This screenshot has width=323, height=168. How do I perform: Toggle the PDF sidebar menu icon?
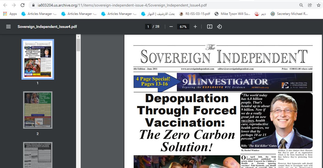[x=8, y=27]
